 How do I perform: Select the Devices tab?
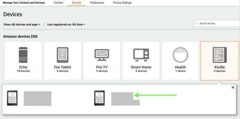tap(76, 3)
